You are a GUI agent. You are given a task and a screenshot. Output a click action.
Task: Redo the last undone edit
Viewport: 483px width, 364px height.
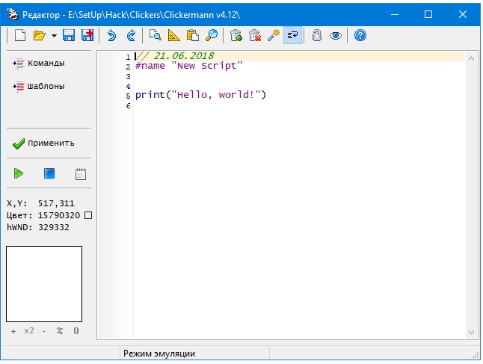click(132, 35)
